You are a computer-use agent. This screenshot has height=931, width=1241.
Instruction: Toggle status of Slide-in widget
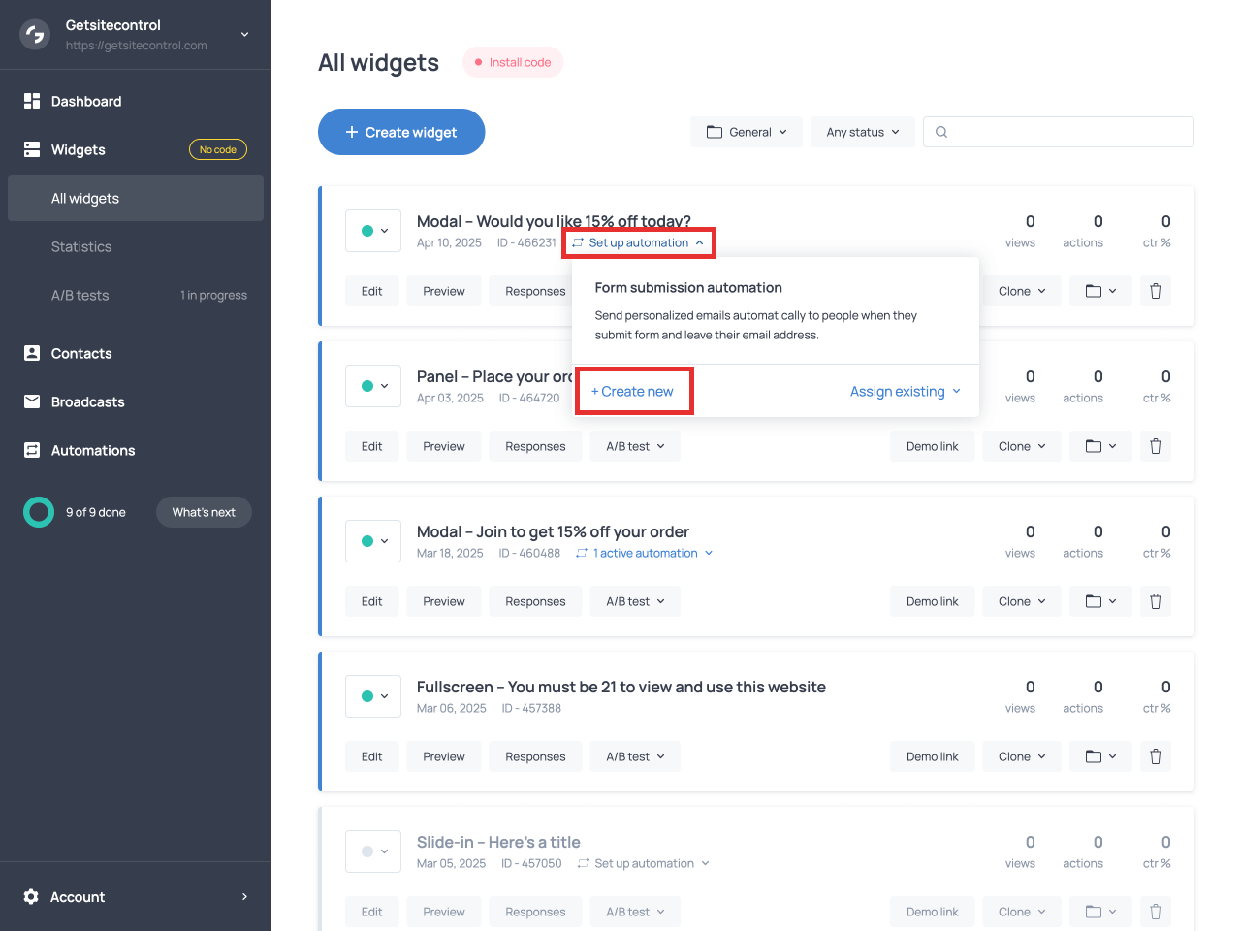pyautogui.click(x=373, y=851)
